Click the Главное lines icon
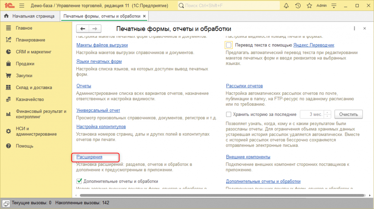The width and height of the screenshot is (374, 209). 8,28
